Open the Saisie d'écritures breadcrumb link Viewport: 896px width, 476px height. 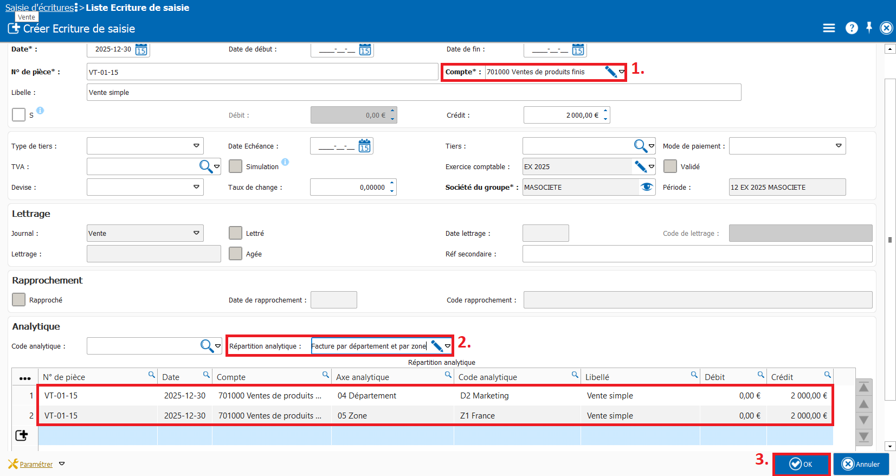pos(40,8)
